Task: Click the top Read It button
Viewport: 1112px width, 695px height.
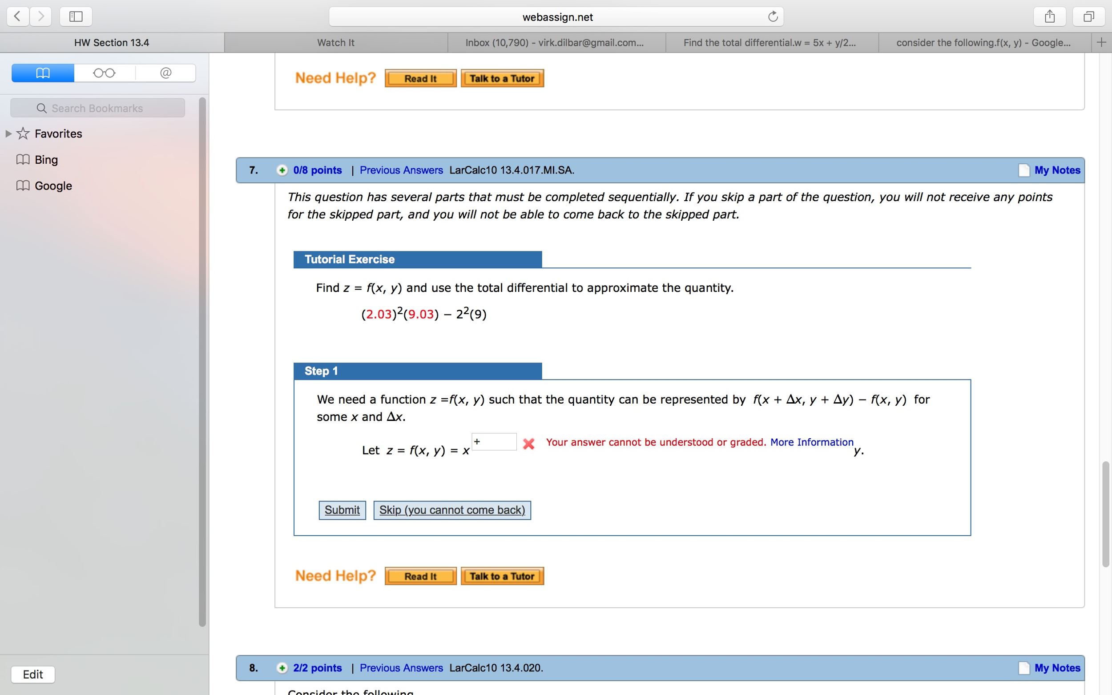Action: click(420, 79)
